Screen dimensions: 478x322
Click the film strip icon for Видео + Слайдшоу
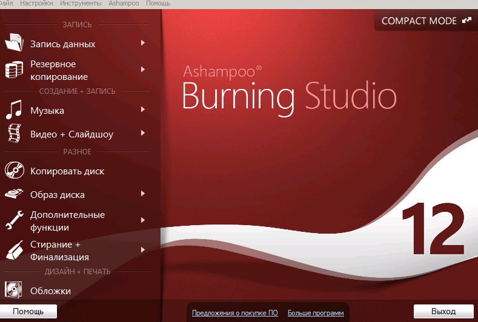click(14, 133)
